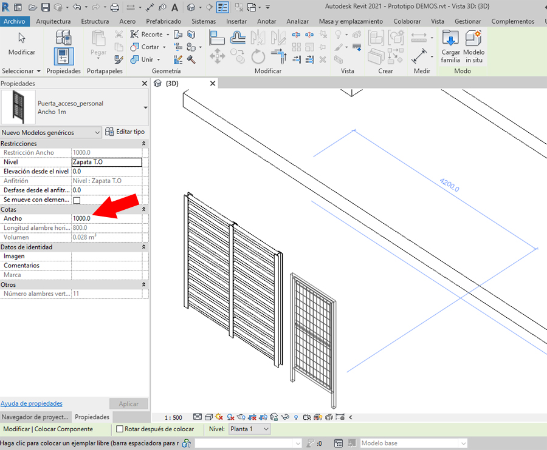Click the print icon in quick access toolbar
Image resolution: width=547 pixels, height=450 pixels.
(x=115, y=8)
